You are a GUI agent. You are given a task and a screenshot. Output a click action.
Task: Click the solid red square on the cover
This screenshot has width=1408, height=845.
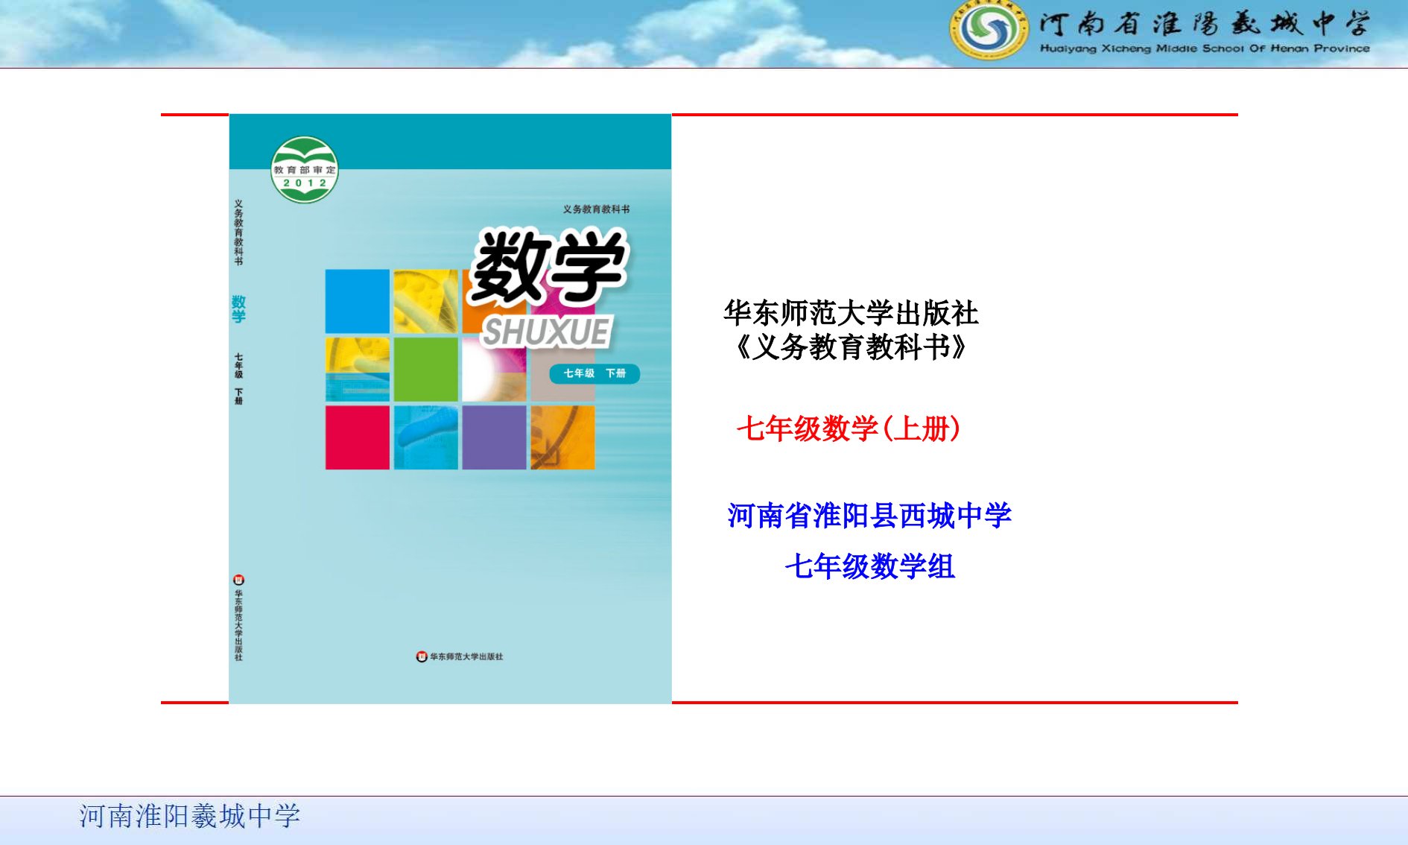pyautogui.click(x=358, y=437)
